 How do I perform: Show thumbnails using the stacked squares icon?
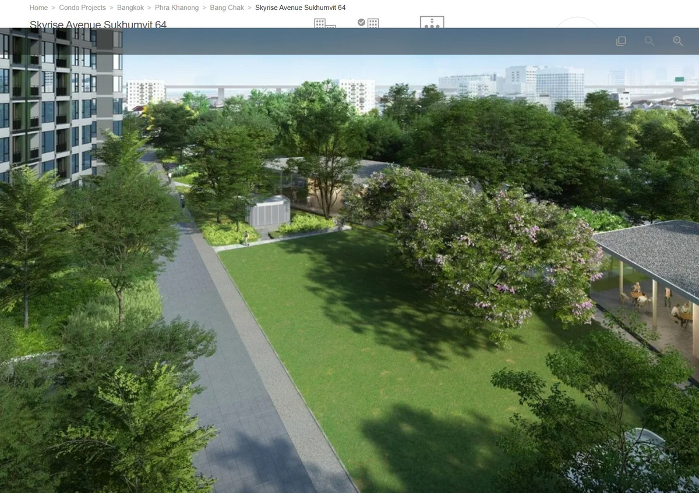[621, 41]
